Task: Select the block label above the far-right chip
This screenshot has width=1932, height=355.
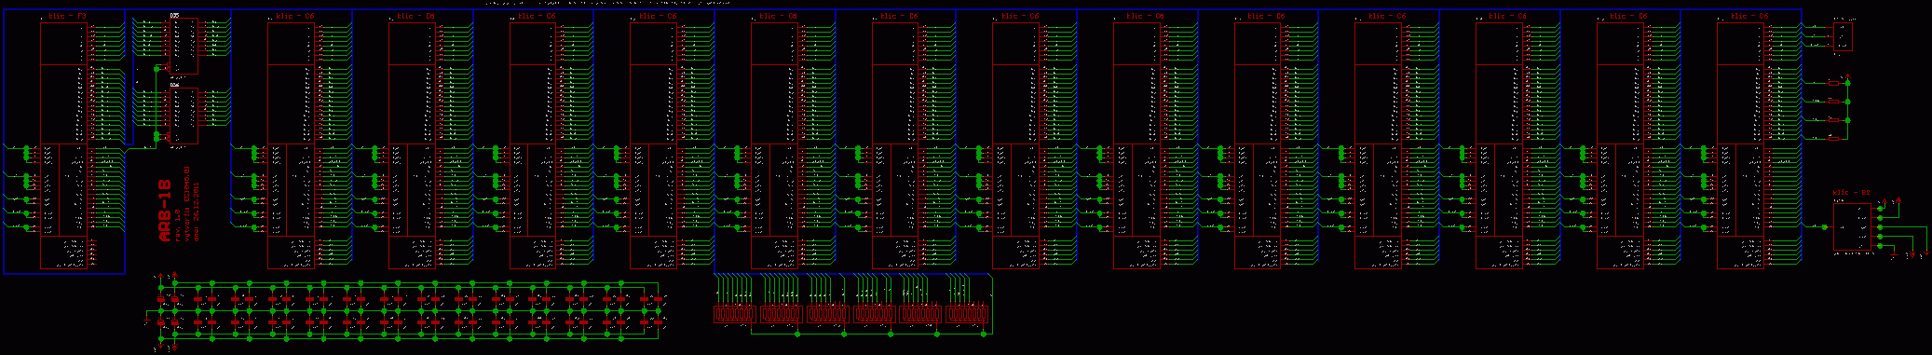Action: (1851, 193)
